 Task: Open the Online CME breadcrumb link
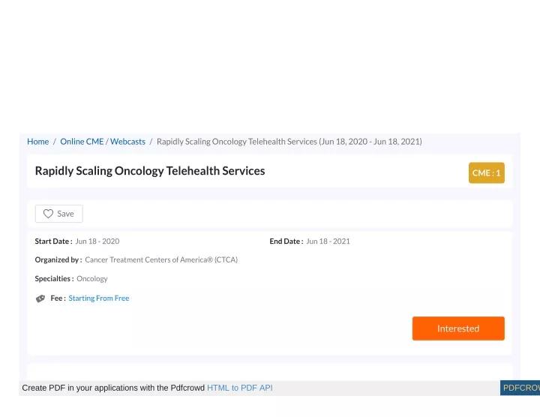[82, 142]
